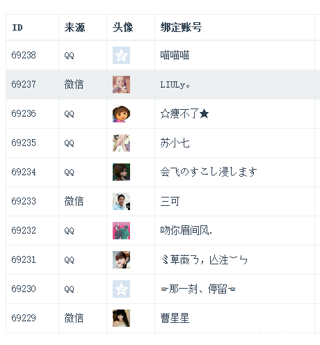This screenshot has height=345, width=320.
Task: Click the 绑定账号 column header
Action: (181, 27)
